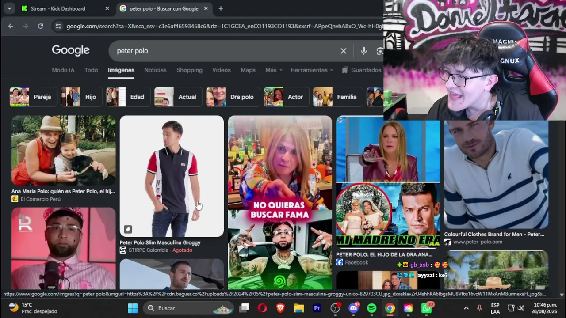Filter images by Edad chip

128,97
